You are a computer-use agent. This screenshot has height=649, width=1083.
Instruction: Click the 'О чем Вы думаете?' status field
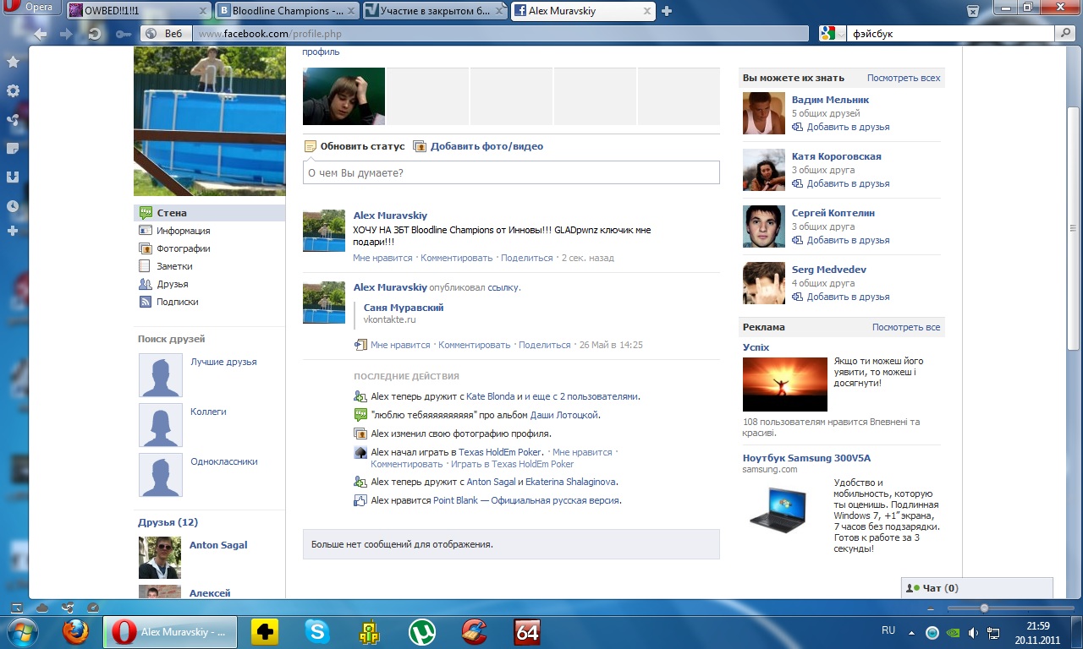pos(511,172)
